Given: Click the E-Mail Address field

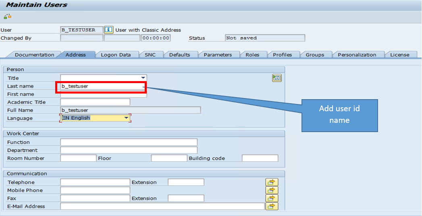Looking at the screenshot, I should point(162,206).
